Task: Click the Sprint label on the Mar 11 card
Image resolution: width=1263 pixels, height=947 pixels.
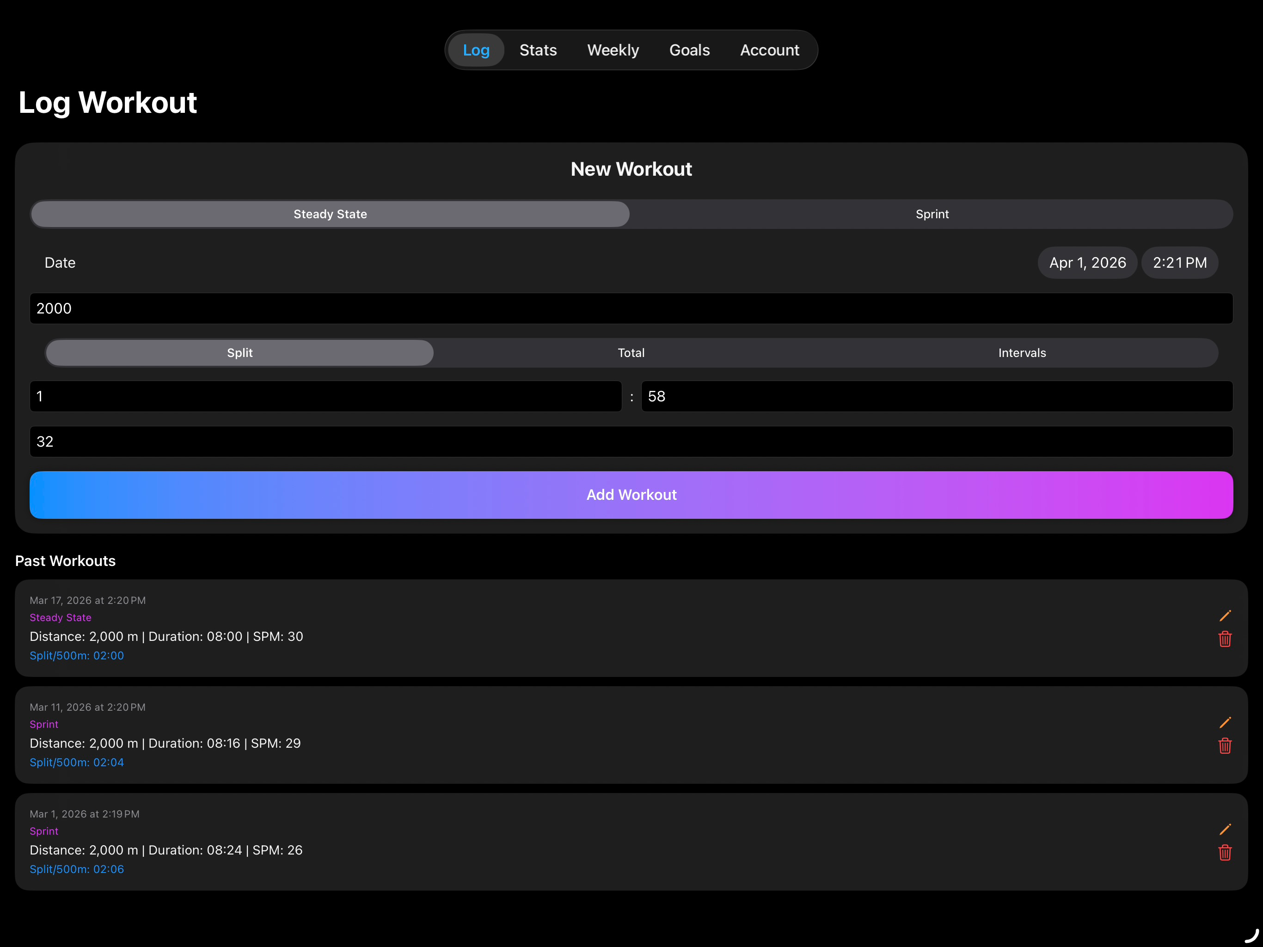Action: point(44,724)
